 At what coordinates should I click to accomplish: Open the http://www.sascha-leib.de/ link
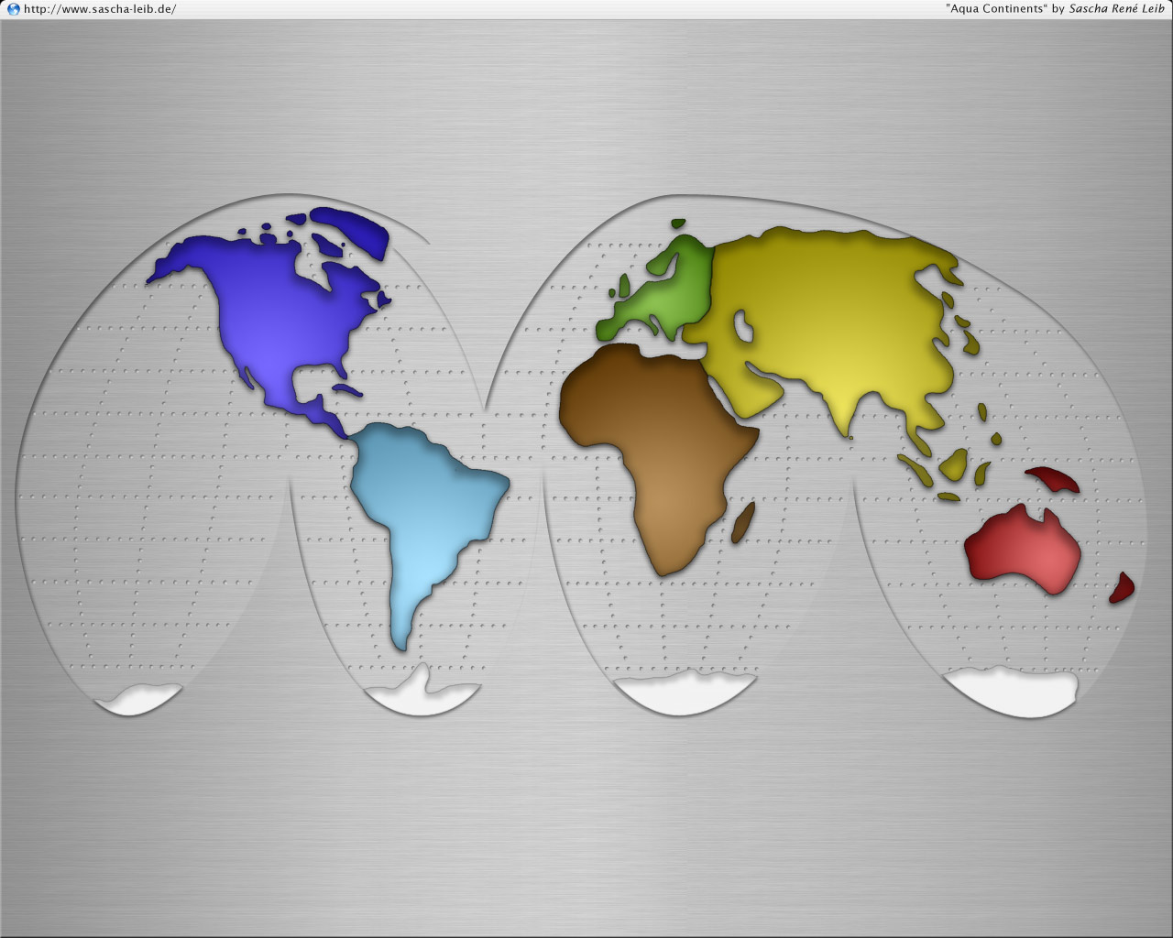pos(100,9)
